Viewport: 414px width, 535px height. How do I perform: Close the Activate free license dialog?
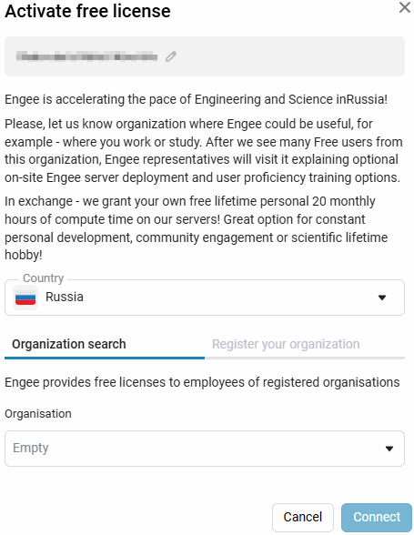tap(404, 7)
